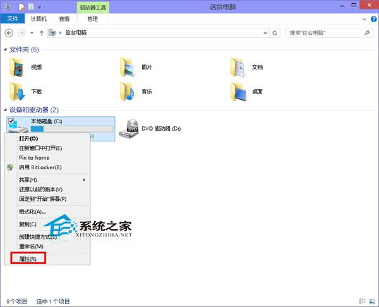Click the This PC icon in address bar
The height and width of the screenshot is (307, 379).
click(52, 33)
